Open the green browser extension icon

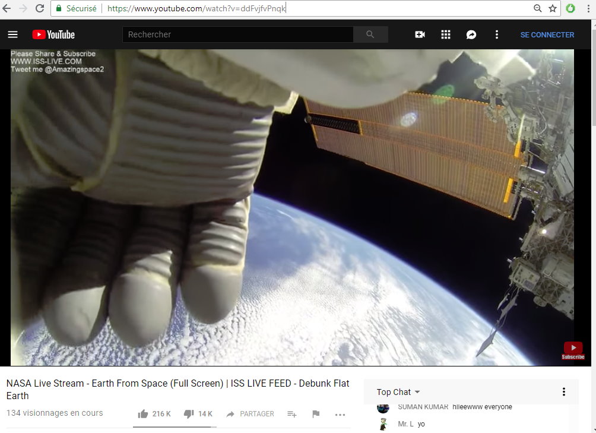point(570,8)
